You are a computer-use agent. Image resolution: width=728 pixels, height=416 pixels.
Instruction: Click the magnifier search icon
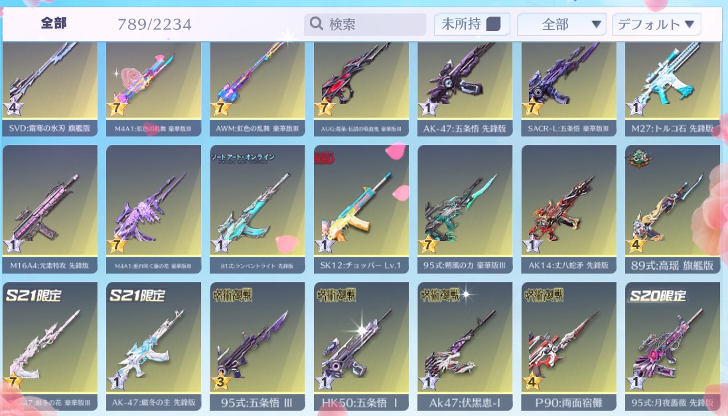pyautogui.click(x=316, y=24)
